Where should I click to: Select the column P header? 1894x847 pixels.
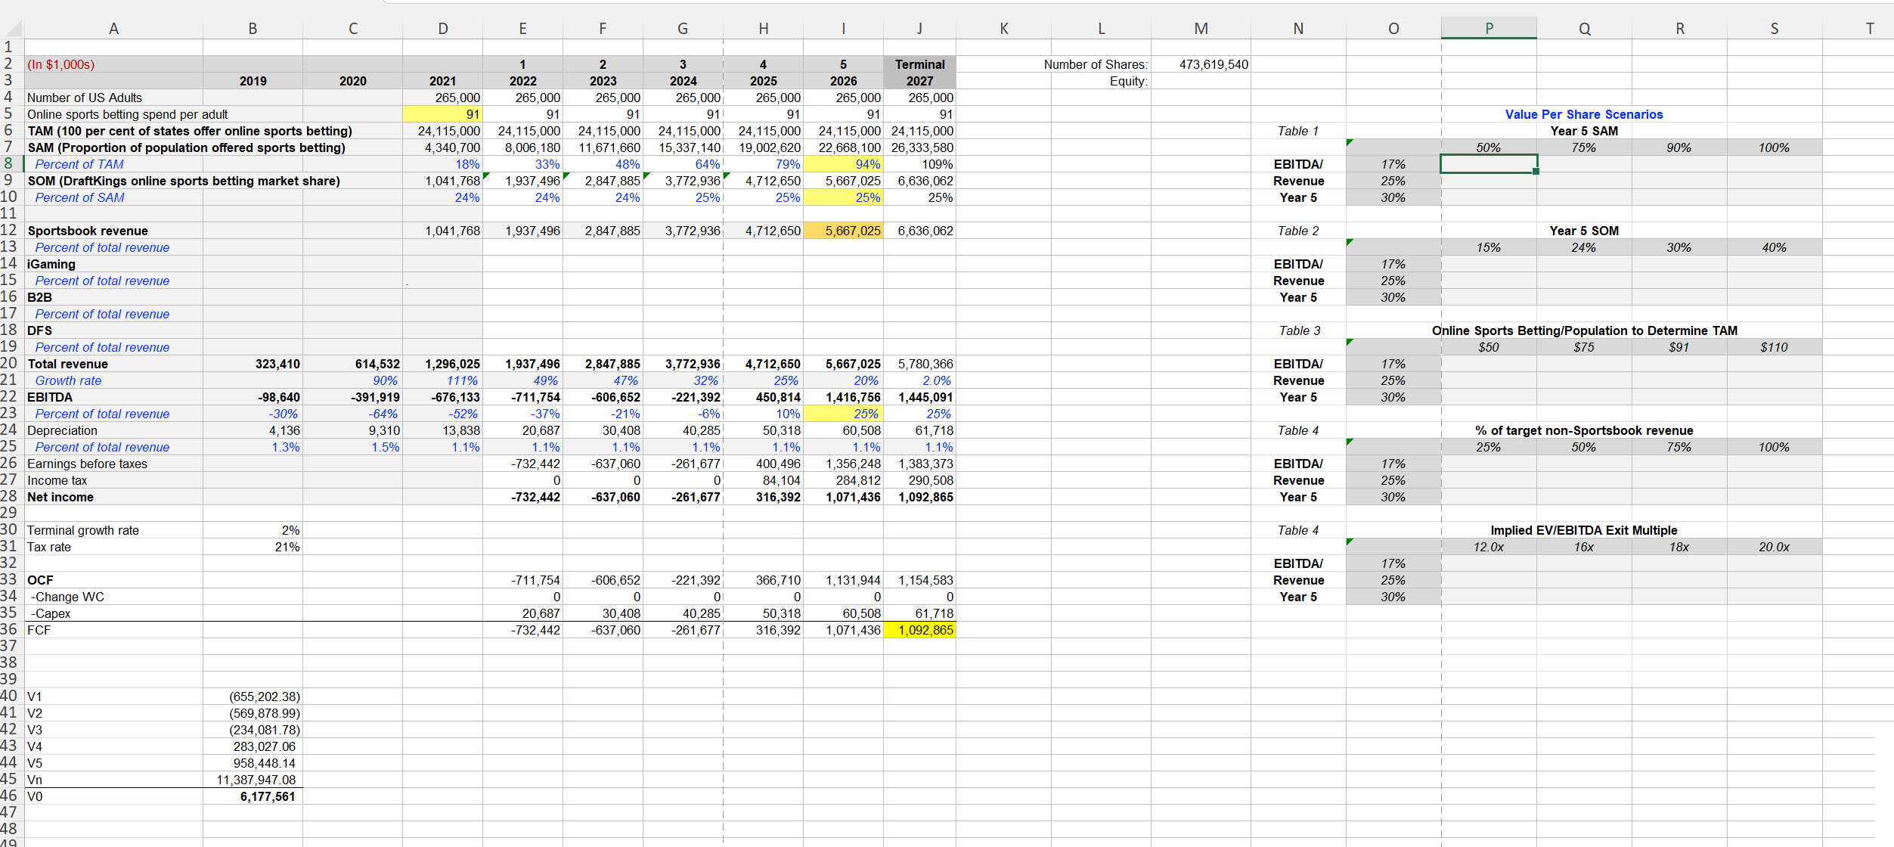[x=1488, y=28]
